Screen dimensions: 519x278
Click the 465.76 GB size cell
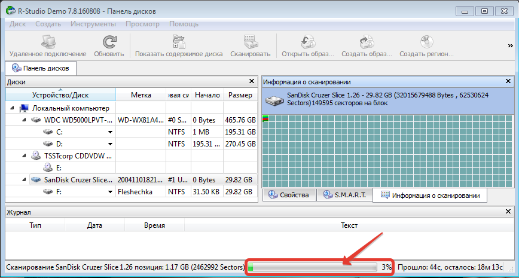[240, 120]
